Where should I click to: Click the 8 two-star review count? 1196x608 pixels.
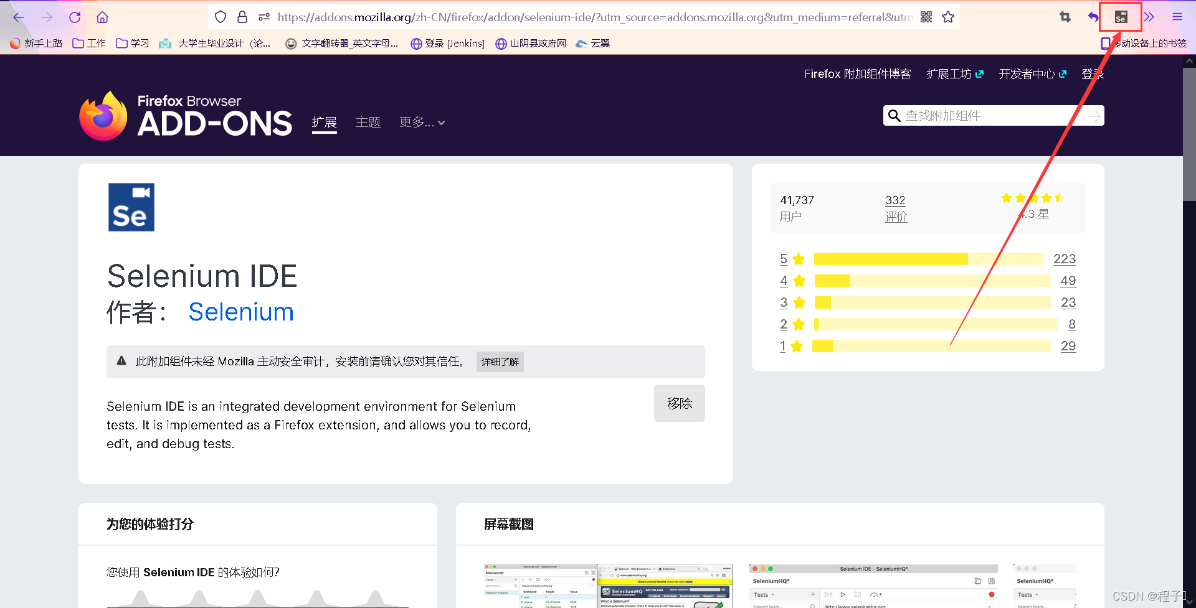pyautogui.click(x=1072, y=324)
